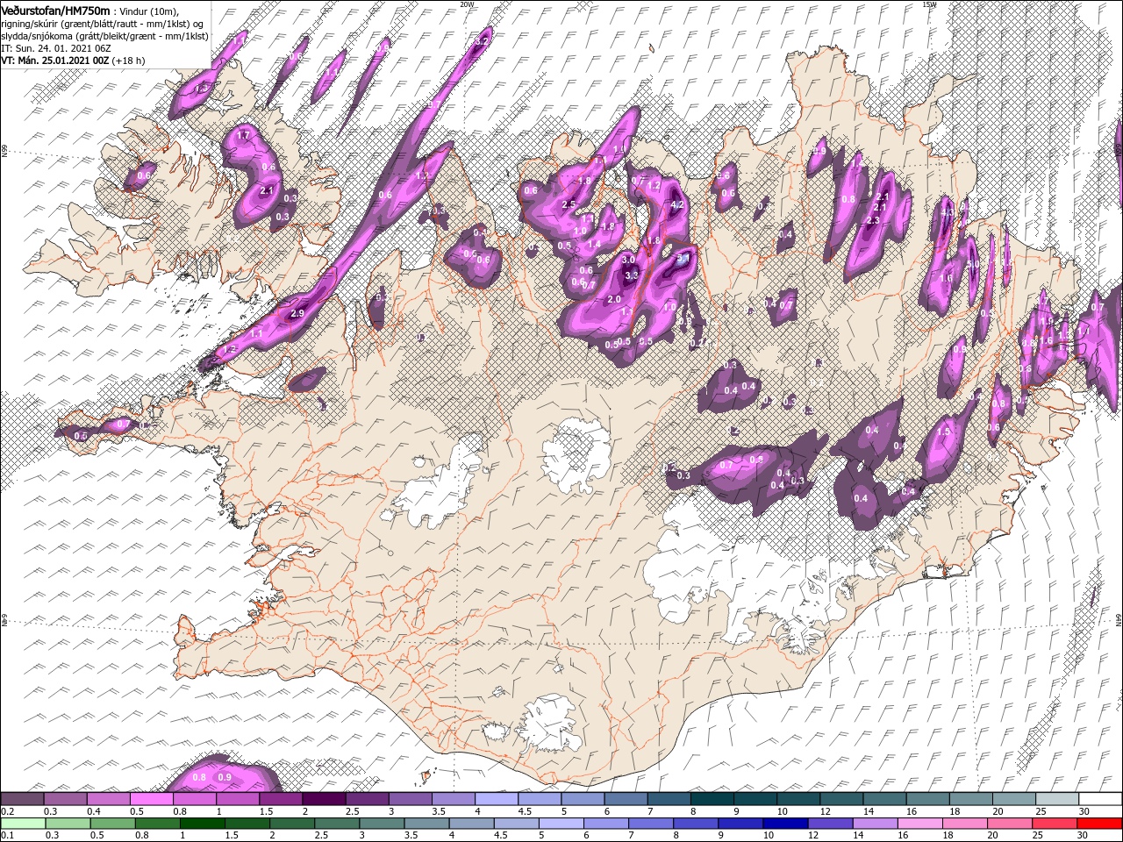Screen dimensions: 1123x842
Task: Click the 3.0 precipitation value on the map
Action: tap(628, 260)
